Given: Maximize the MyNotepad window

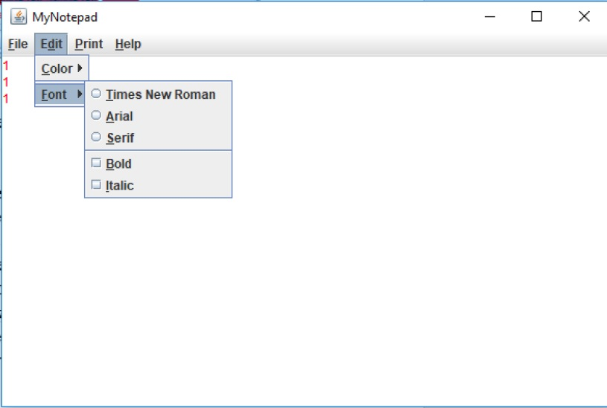Looking at the screenshot, I should point(536,16).
